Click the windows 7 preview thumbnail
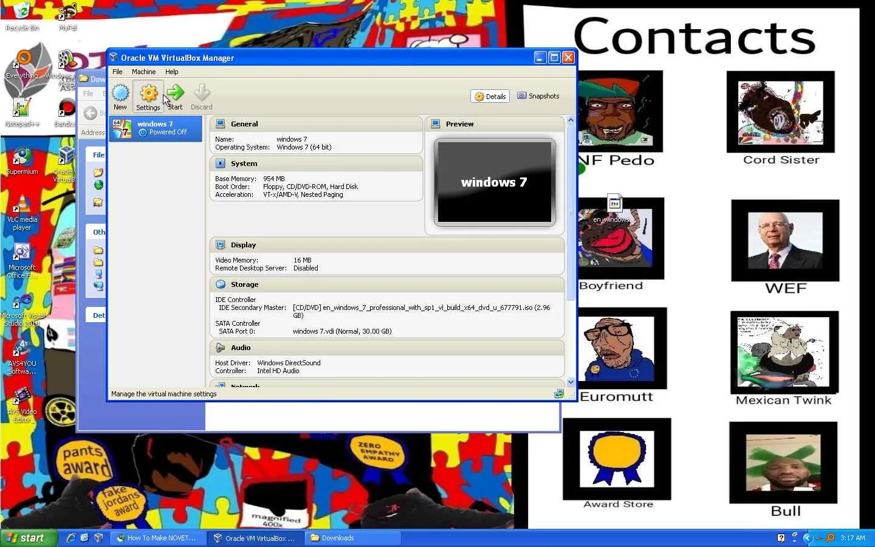875x547 pixels. pyautogui.click(x=495, y=182)
